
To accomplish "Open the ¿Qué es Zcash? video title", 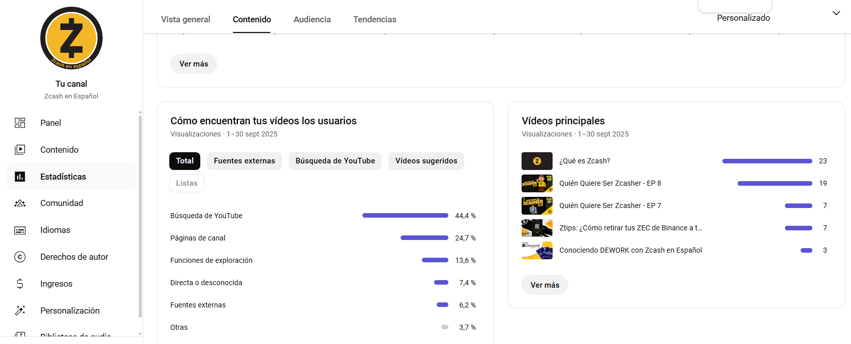I will pyautogui.click(x=585, y=161).
